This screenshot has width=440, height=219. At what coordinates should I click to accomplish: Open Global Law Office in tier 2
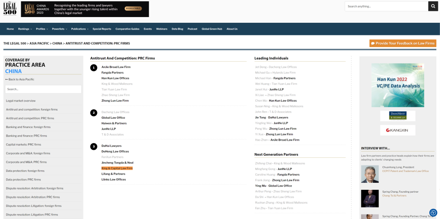(x=113, y=118)
